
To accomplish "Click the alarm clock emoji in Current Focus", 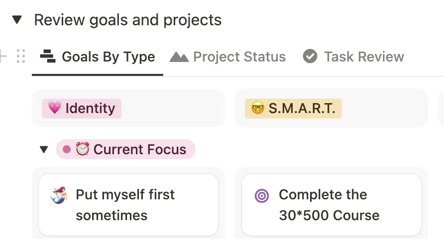I will tap(82, 149).
